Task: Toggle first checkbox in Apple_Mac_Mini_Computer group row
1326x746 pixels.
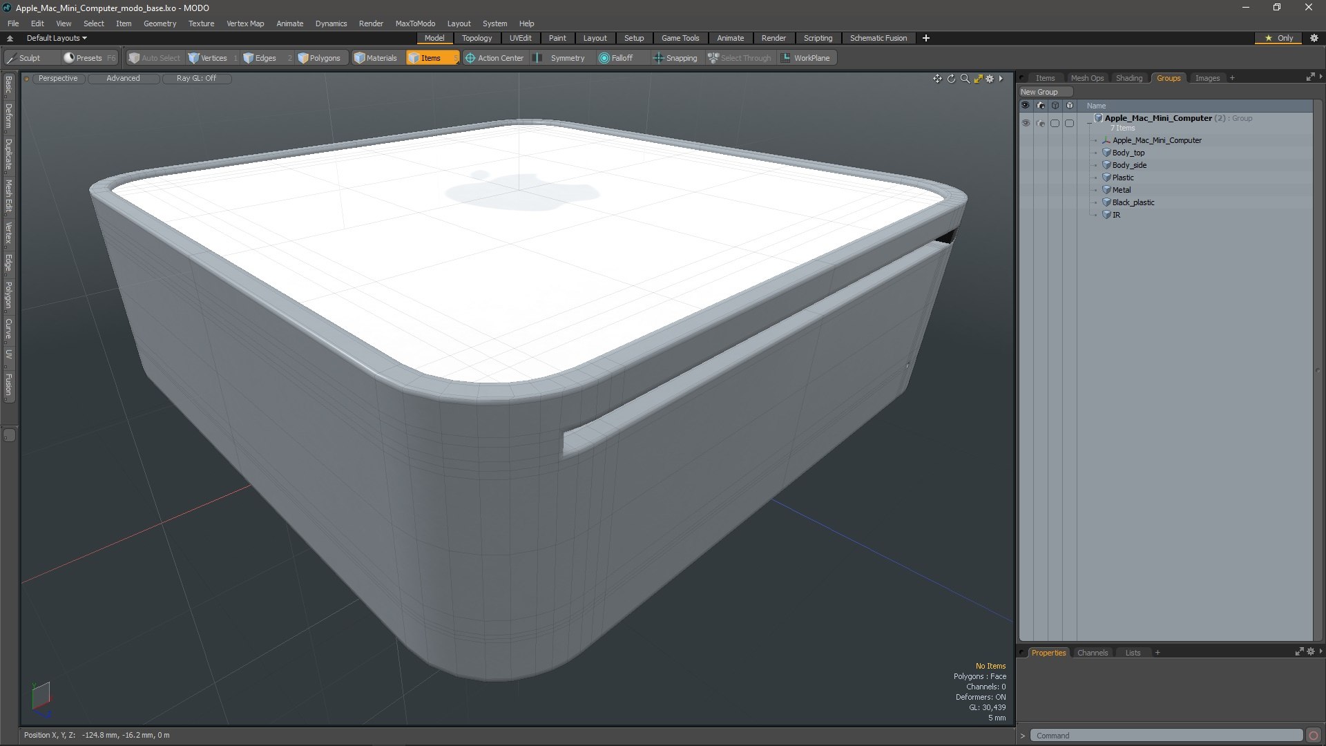Action: click(x=1055, y=123)
